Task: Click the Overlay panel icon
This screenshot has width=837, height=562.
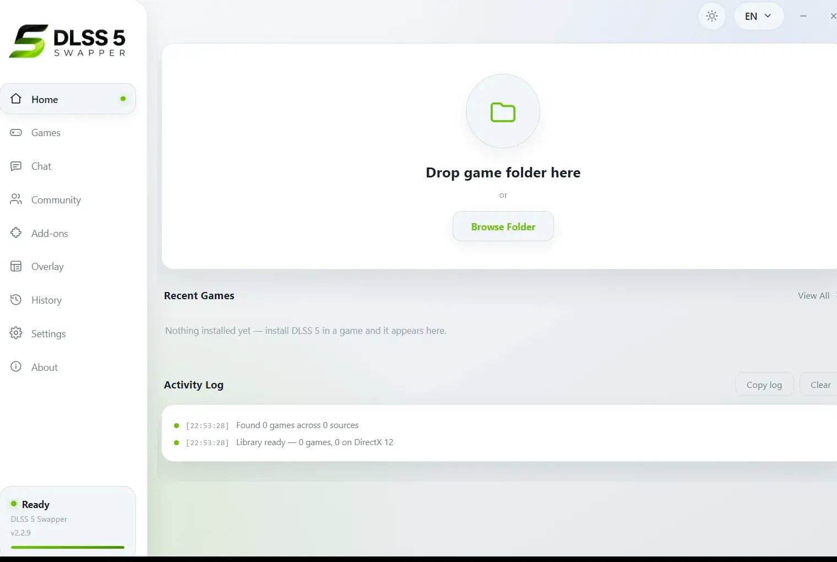Action: click(x=16, y=267)
